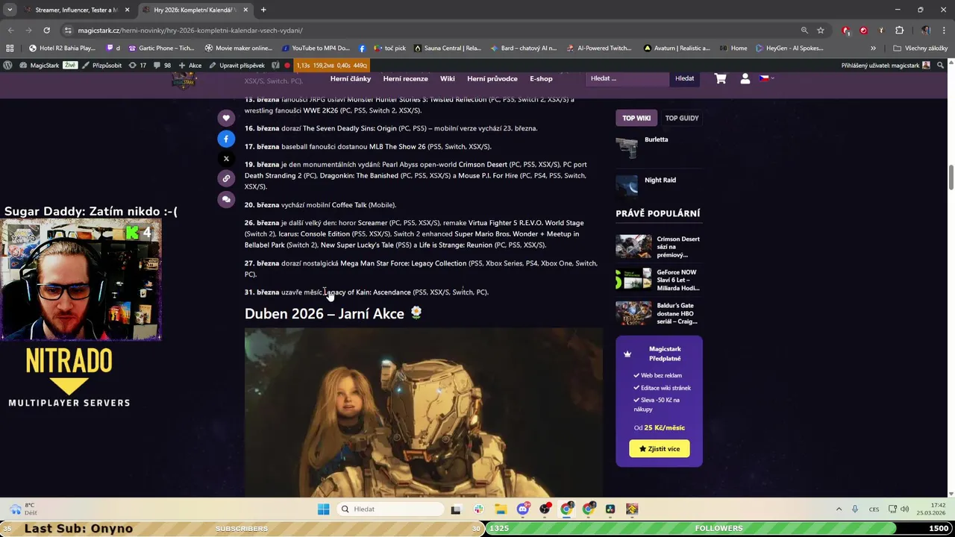Click Task View icon in taskbar
Screen dimensions: 955x537
[456, 509]
